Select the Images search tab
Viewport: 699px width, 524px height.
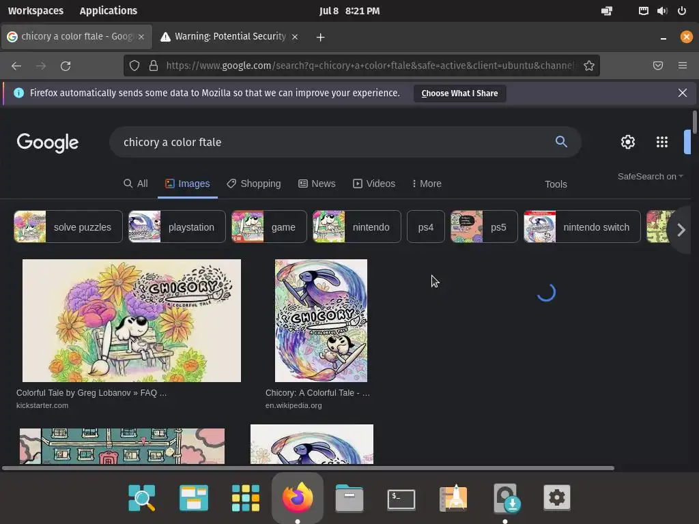(188, 184)
